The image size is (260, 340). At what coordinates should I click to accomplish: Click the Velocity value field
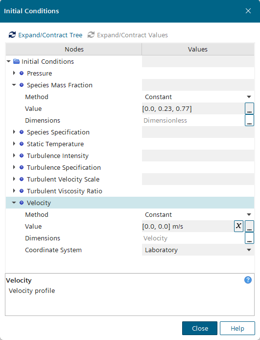pyautogui.click(x=188, y=226)
